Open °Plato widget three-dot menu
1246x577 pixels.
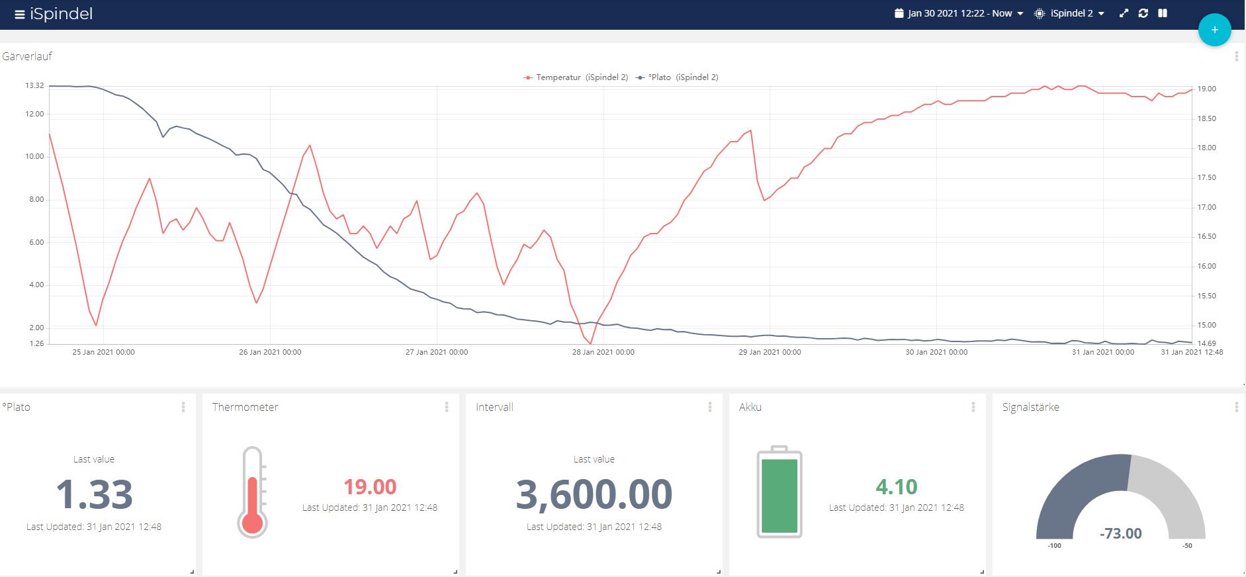pyautogui.click(x=183, y=407)
